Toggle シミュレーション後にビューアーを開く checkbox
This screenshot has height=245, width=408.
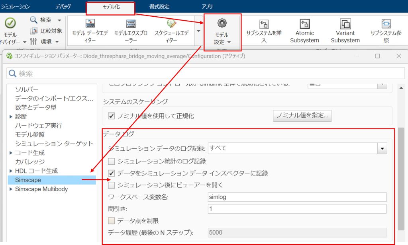click(x=112, y=185)
